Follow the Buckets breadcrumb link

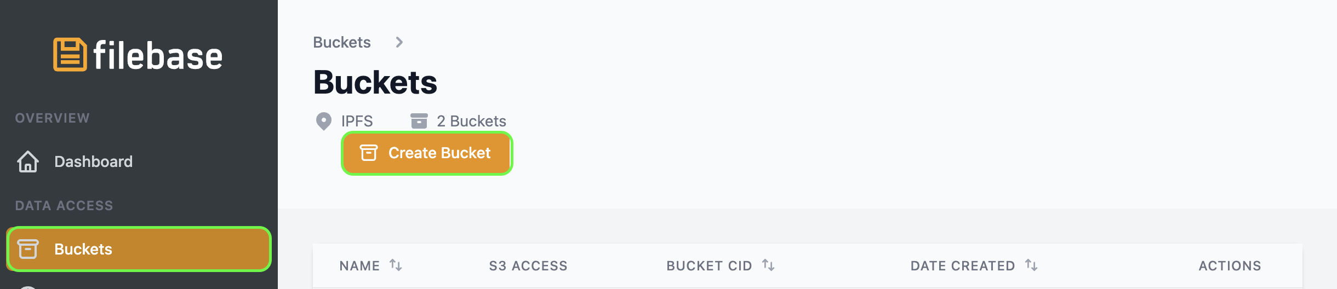(x=342, y=42)
